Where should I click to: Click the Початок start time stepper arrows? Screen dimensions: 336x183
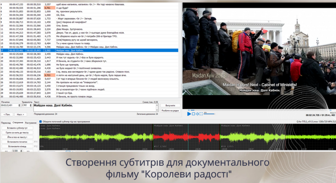point(19,105)
